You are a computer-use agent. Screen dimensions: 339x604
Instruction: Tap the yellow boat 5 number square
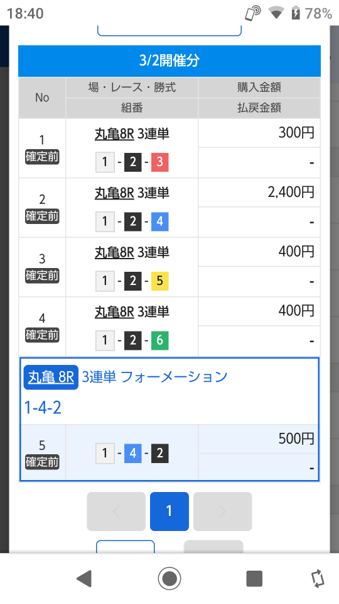(x=160, y=281)
